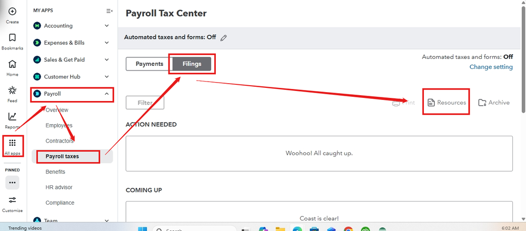Edit automated taxes setting pencil icon
Screen dimensions: 526x231
click(223, 38)
